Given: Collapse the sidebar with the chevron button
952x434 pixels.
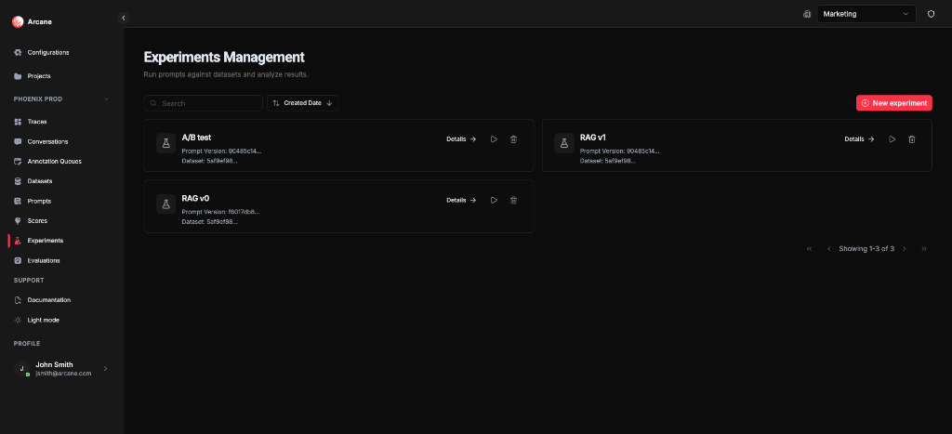Looking at the screenshot, I should (x=124, y=19).
